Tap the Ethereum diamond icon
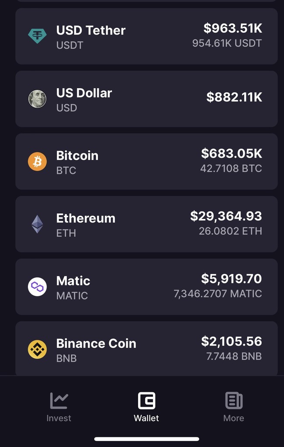This screenshot has height=447, width=284. (x=37, y=224)
